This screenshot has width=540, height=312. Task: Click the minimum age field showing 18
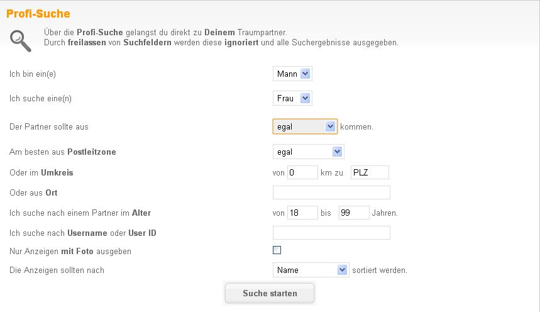(x=302, y=213)
